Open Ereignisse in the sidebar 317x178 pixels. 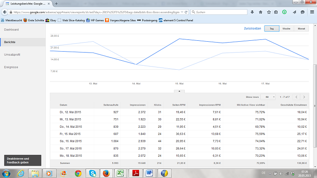(11, 67)
